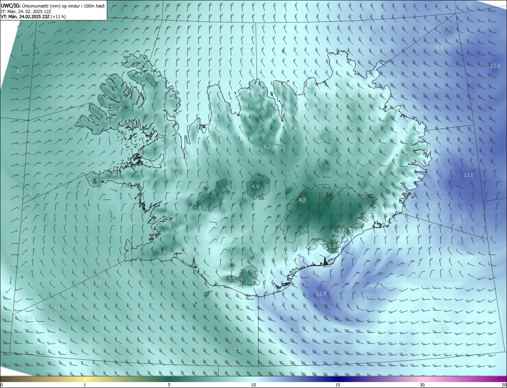This screenshot has height=388, width=507.
Task: Click the 7.9 value label
Action: tap(122, 358)
